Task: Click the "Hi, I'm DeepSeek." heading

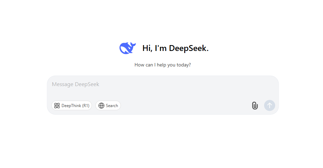Action: [176, 48]
